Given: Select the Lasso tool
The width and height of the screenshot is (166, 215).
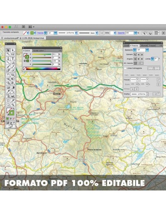Looking at the screenshot, I should (12, 54).
